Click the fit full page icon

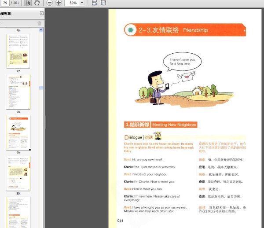coord(103,3)
